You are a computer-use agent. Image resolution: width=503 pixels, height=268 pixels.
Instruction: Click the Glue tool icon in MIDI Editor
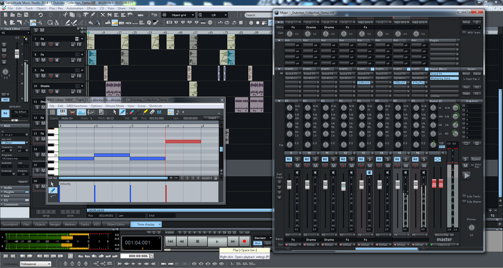tap(152, 112)
